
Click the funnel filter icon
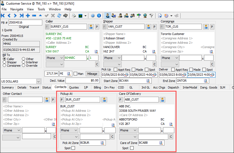(x=151, y=16)
